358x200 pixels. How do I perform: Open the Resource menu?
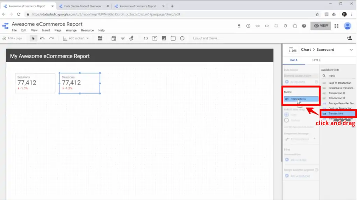87,30
